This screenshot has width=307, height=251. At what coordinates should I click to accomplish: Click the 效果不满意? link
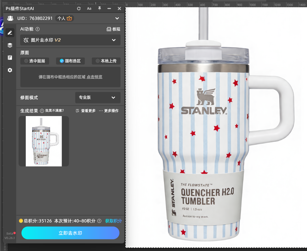click(x=54, y=111)
